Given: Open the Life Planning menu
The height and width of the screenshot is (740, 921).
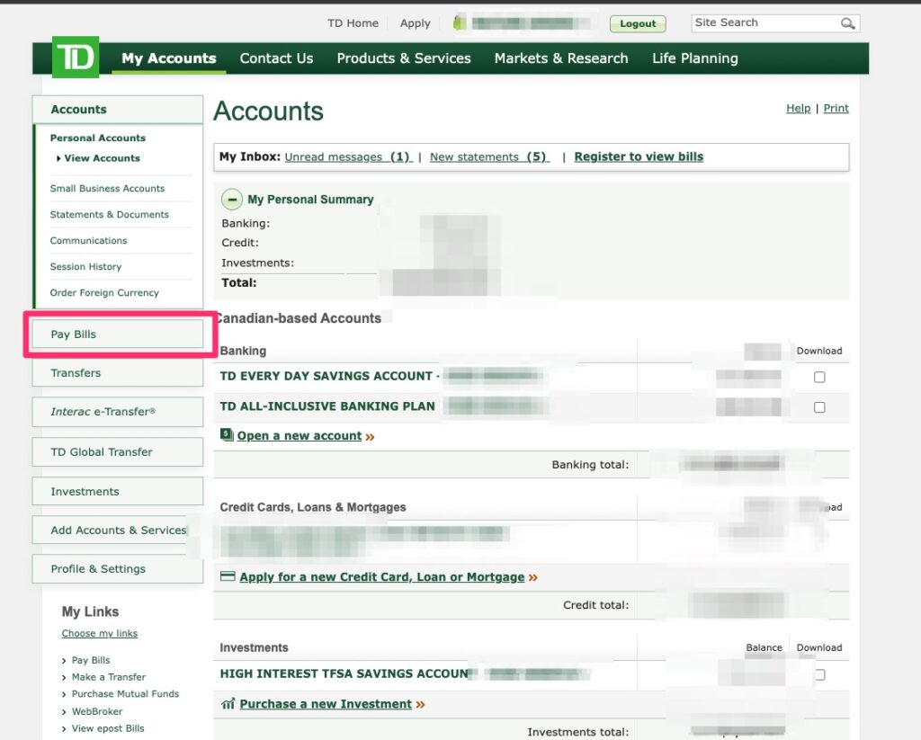Looking at the screenshot, I should click(x=695, y=58).
